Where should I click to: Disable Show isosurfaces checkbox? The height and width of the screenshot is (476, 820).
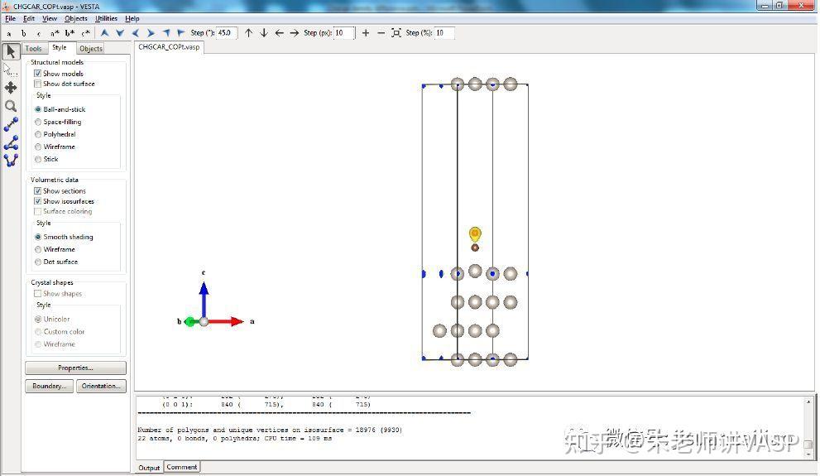38,201
